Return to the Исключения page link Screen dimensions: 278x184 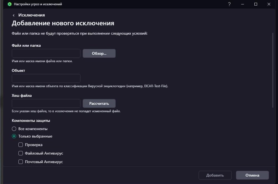coord(31,15)
